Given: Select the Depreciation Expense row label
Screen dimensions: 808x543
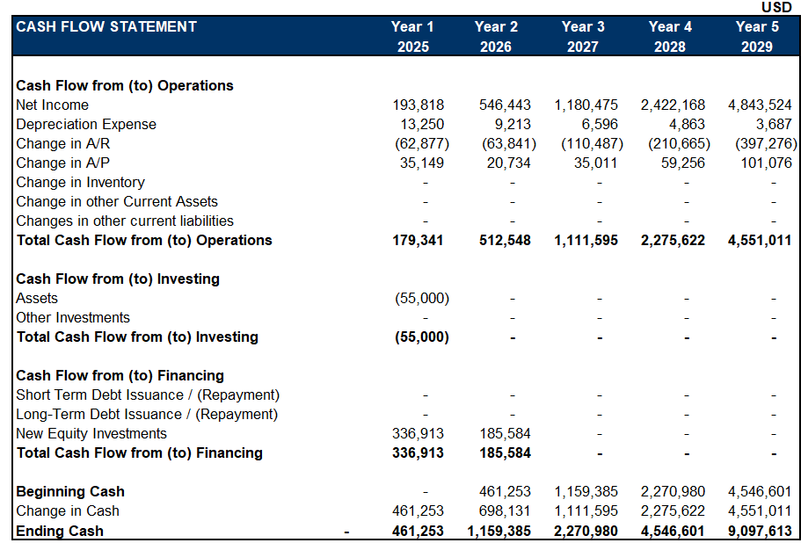Looking at the screenshot, I should pyautogui.click(x=86, y=125).
